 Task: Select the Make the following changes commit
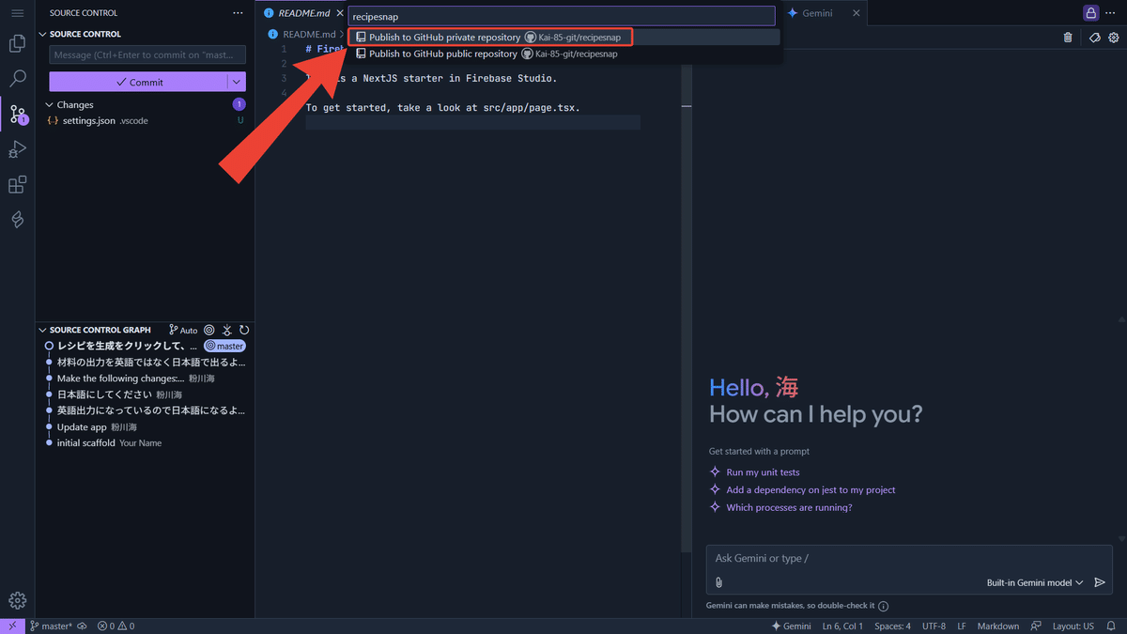click(145, 379)
